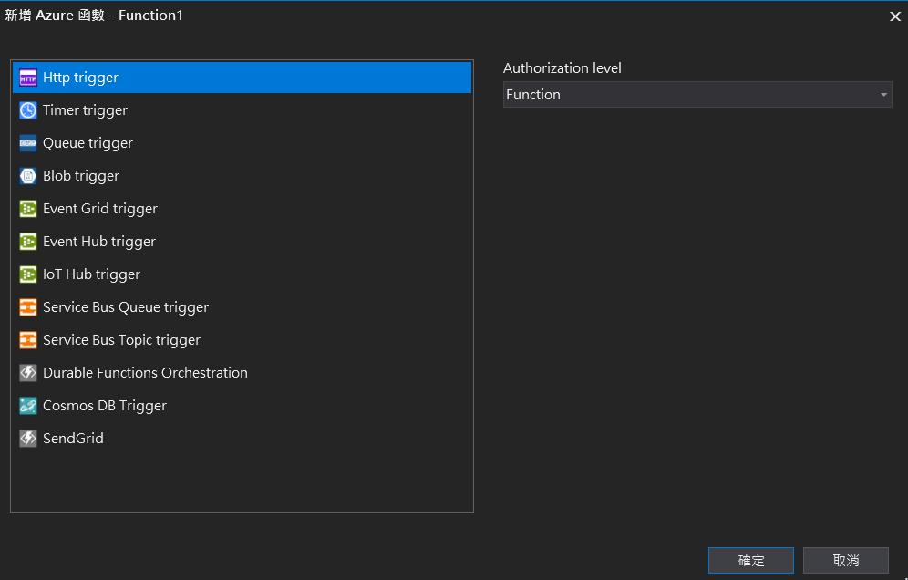Close the 新增 Azure 函數 dialog
The width and height of the screenshot is (908, 580).
pyautogui.click(x=894, y=16)
